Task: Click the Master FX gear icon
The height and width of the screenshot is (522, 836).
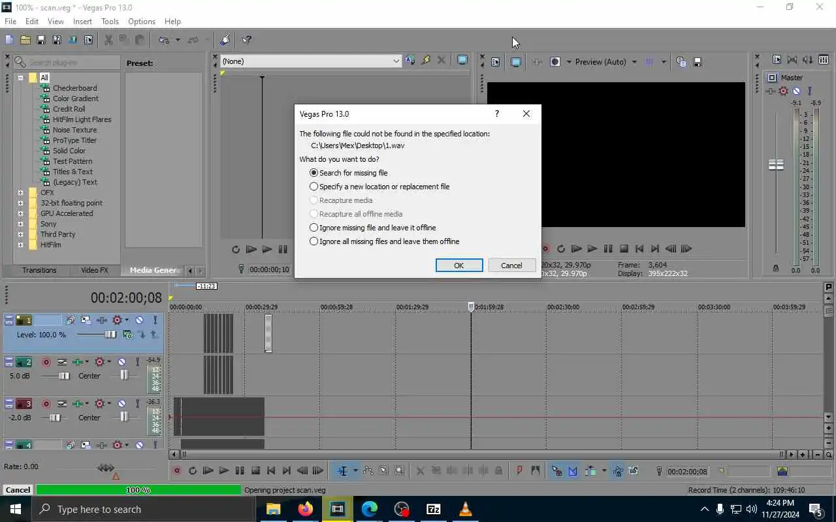Action: 783,91
